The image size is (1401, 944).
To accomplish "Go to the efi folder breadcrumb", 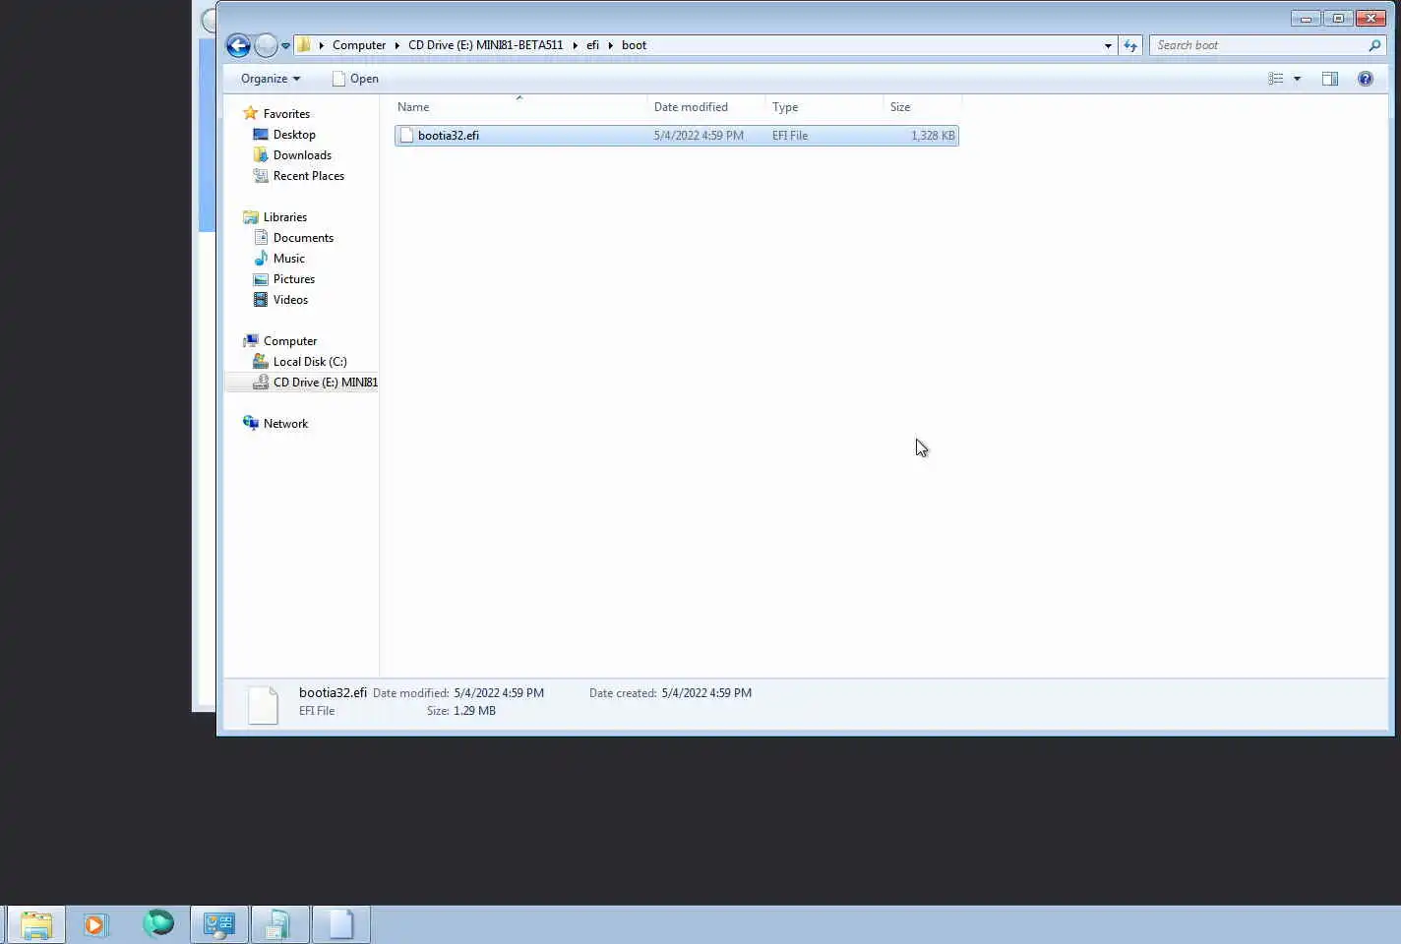I will tap(592, 45).
